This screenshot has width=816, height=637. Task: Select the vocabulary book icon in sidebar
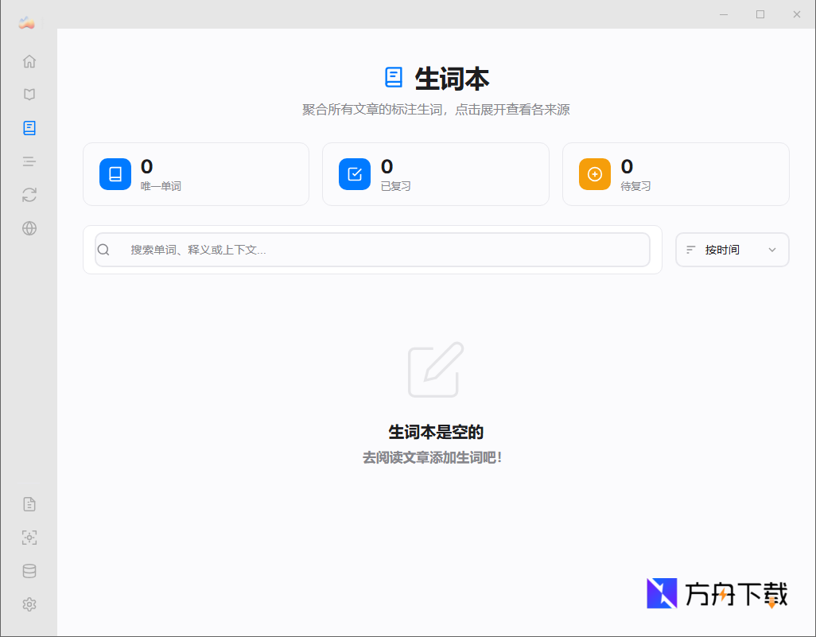point(29,127)
